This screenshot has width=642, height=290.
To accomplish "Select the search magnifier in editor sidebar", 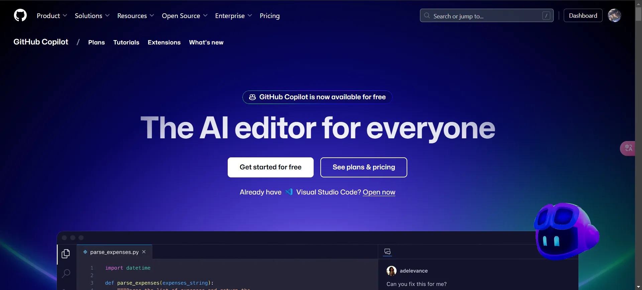I will [66, 273].
